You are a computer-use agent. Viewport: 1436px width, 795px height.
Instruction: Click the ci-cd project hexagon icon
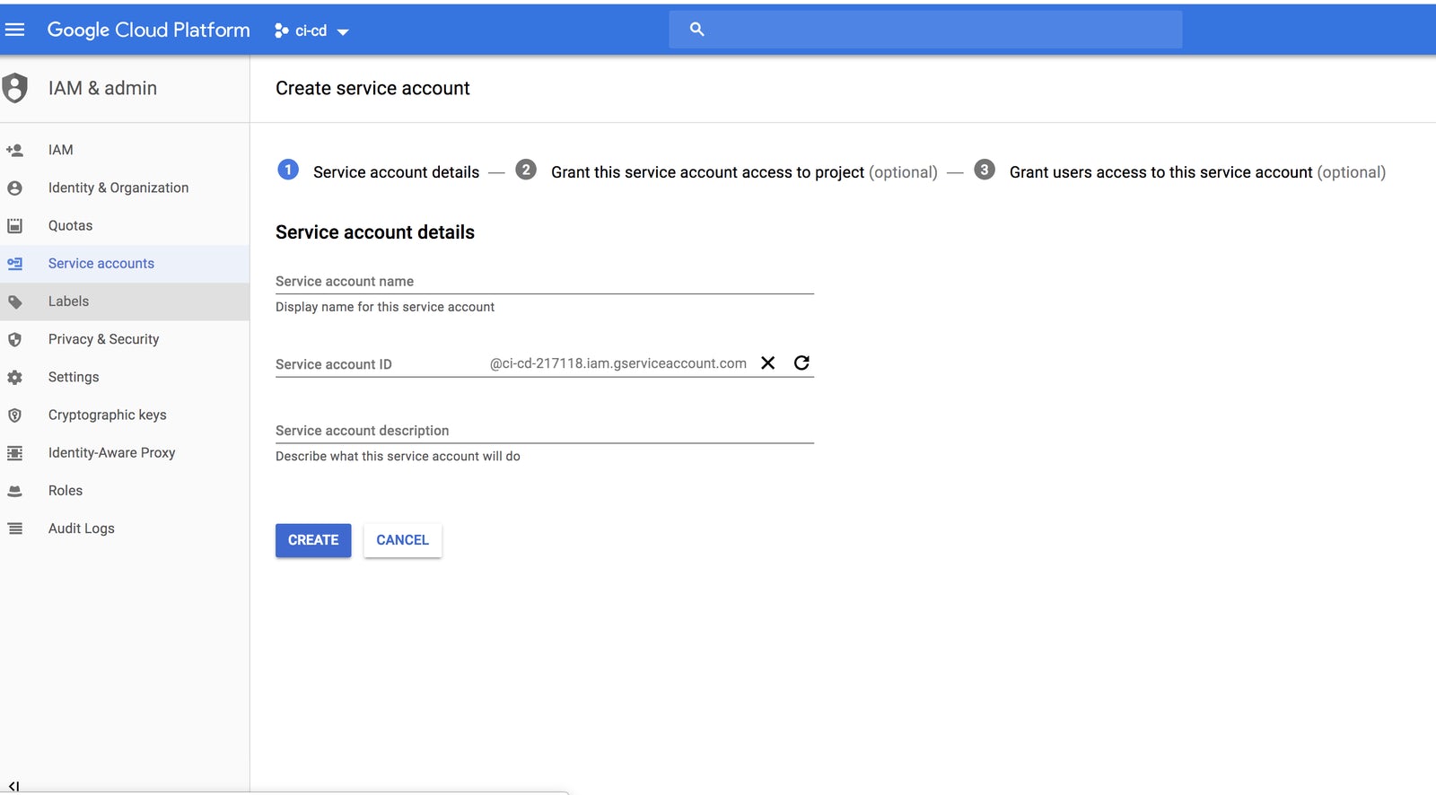click(281, 31)
